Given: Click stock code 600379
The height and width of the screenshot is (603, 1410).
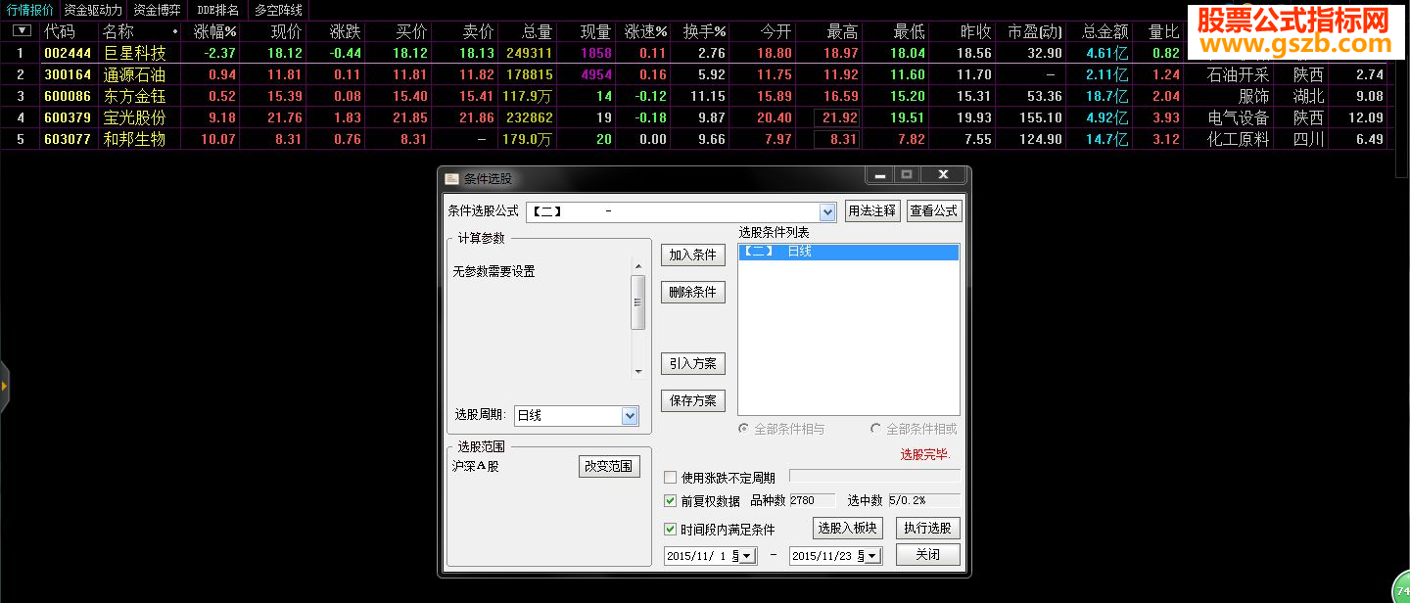Looking at the screenshot, I should point(68,117).
